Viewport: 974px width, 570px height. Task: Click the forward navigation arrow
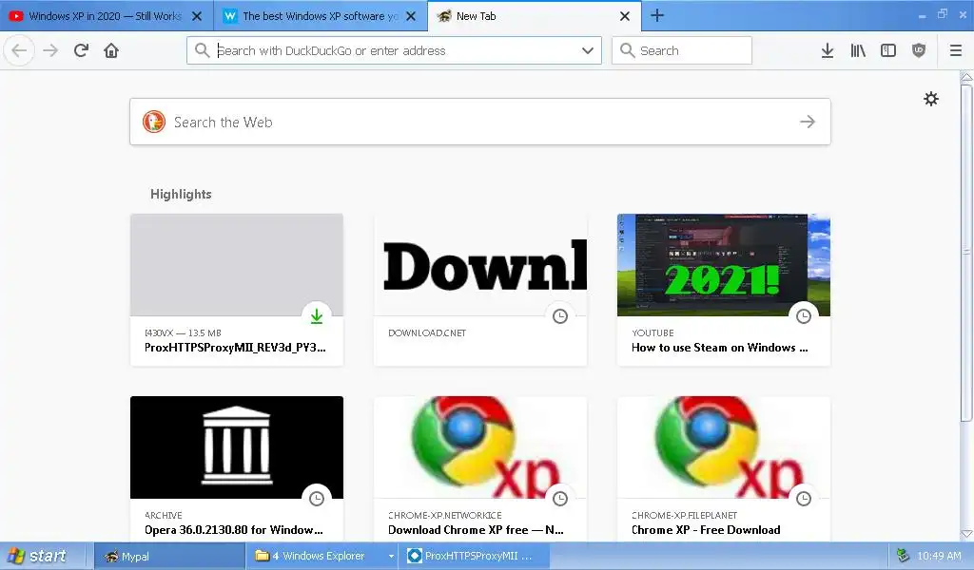click(x=50, y=50)
